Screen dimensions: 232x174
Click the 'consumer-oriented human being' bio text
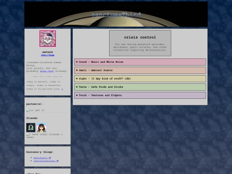(x=44, y=64)
